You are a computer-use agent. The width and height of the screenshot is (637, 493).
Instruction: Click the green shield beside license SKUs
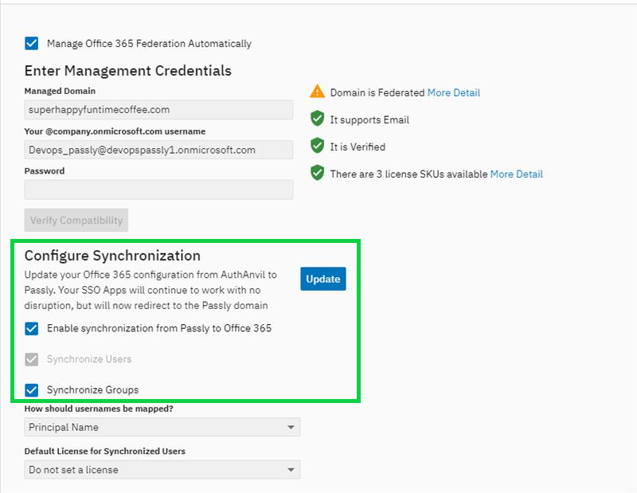pyautogui.click(x=317, y=173)
